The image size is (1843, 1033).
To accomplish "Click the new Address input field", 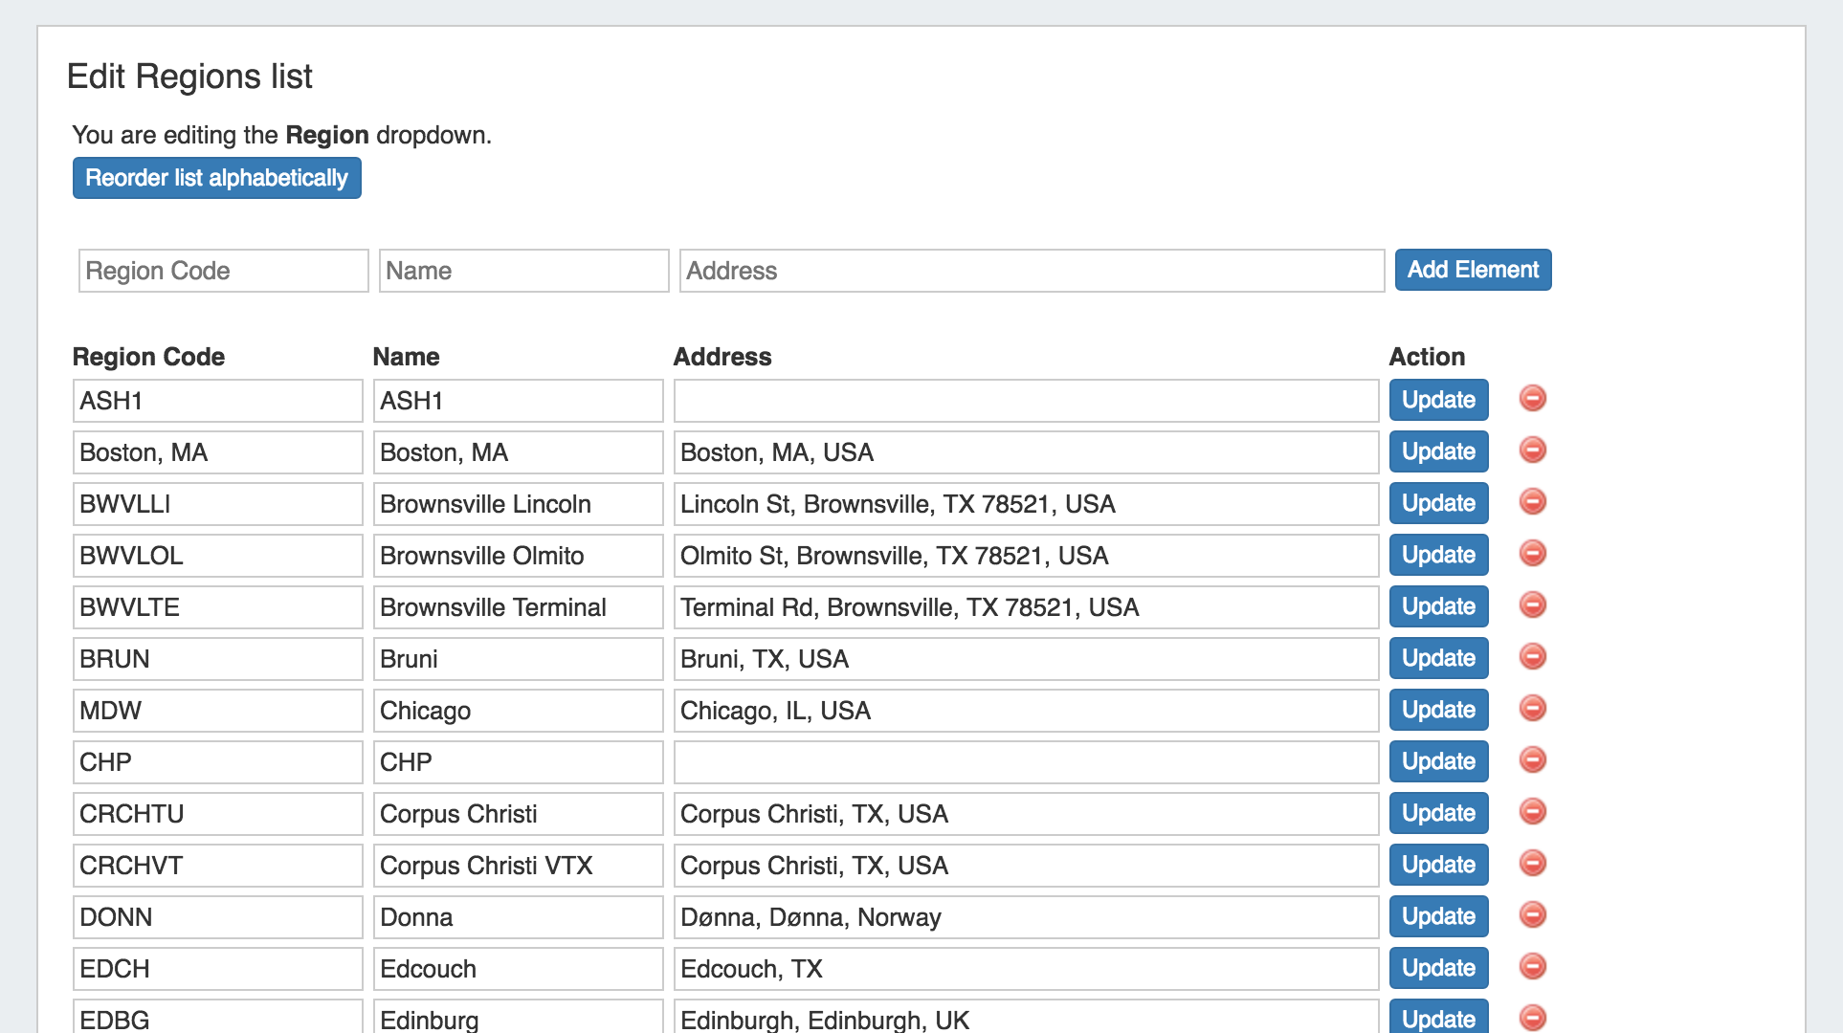I will 1031,271.
